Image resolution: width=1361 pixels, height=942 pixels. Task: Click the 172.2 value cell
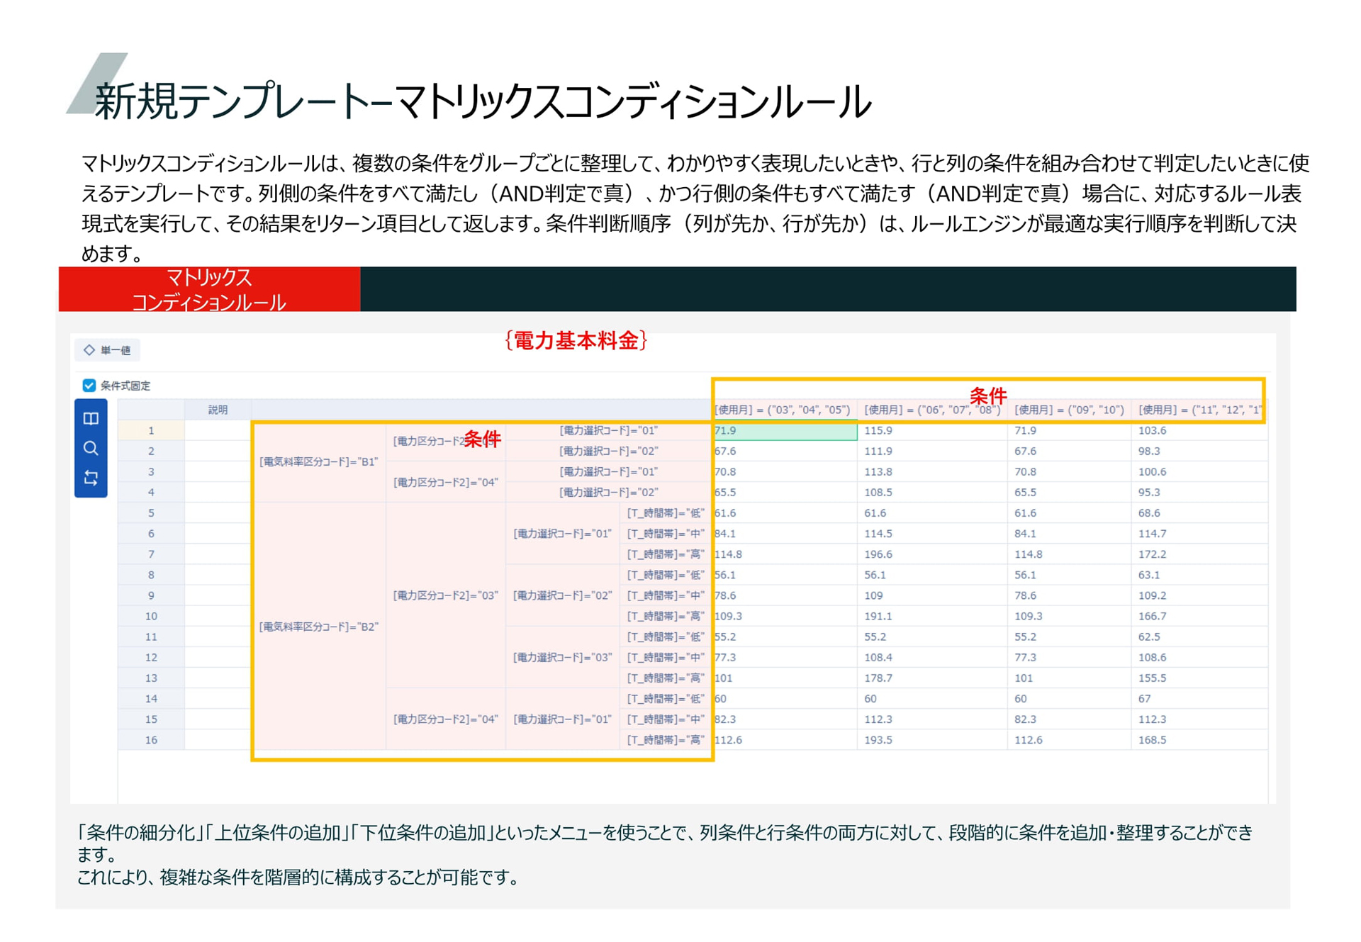[x=1199, y=554]
